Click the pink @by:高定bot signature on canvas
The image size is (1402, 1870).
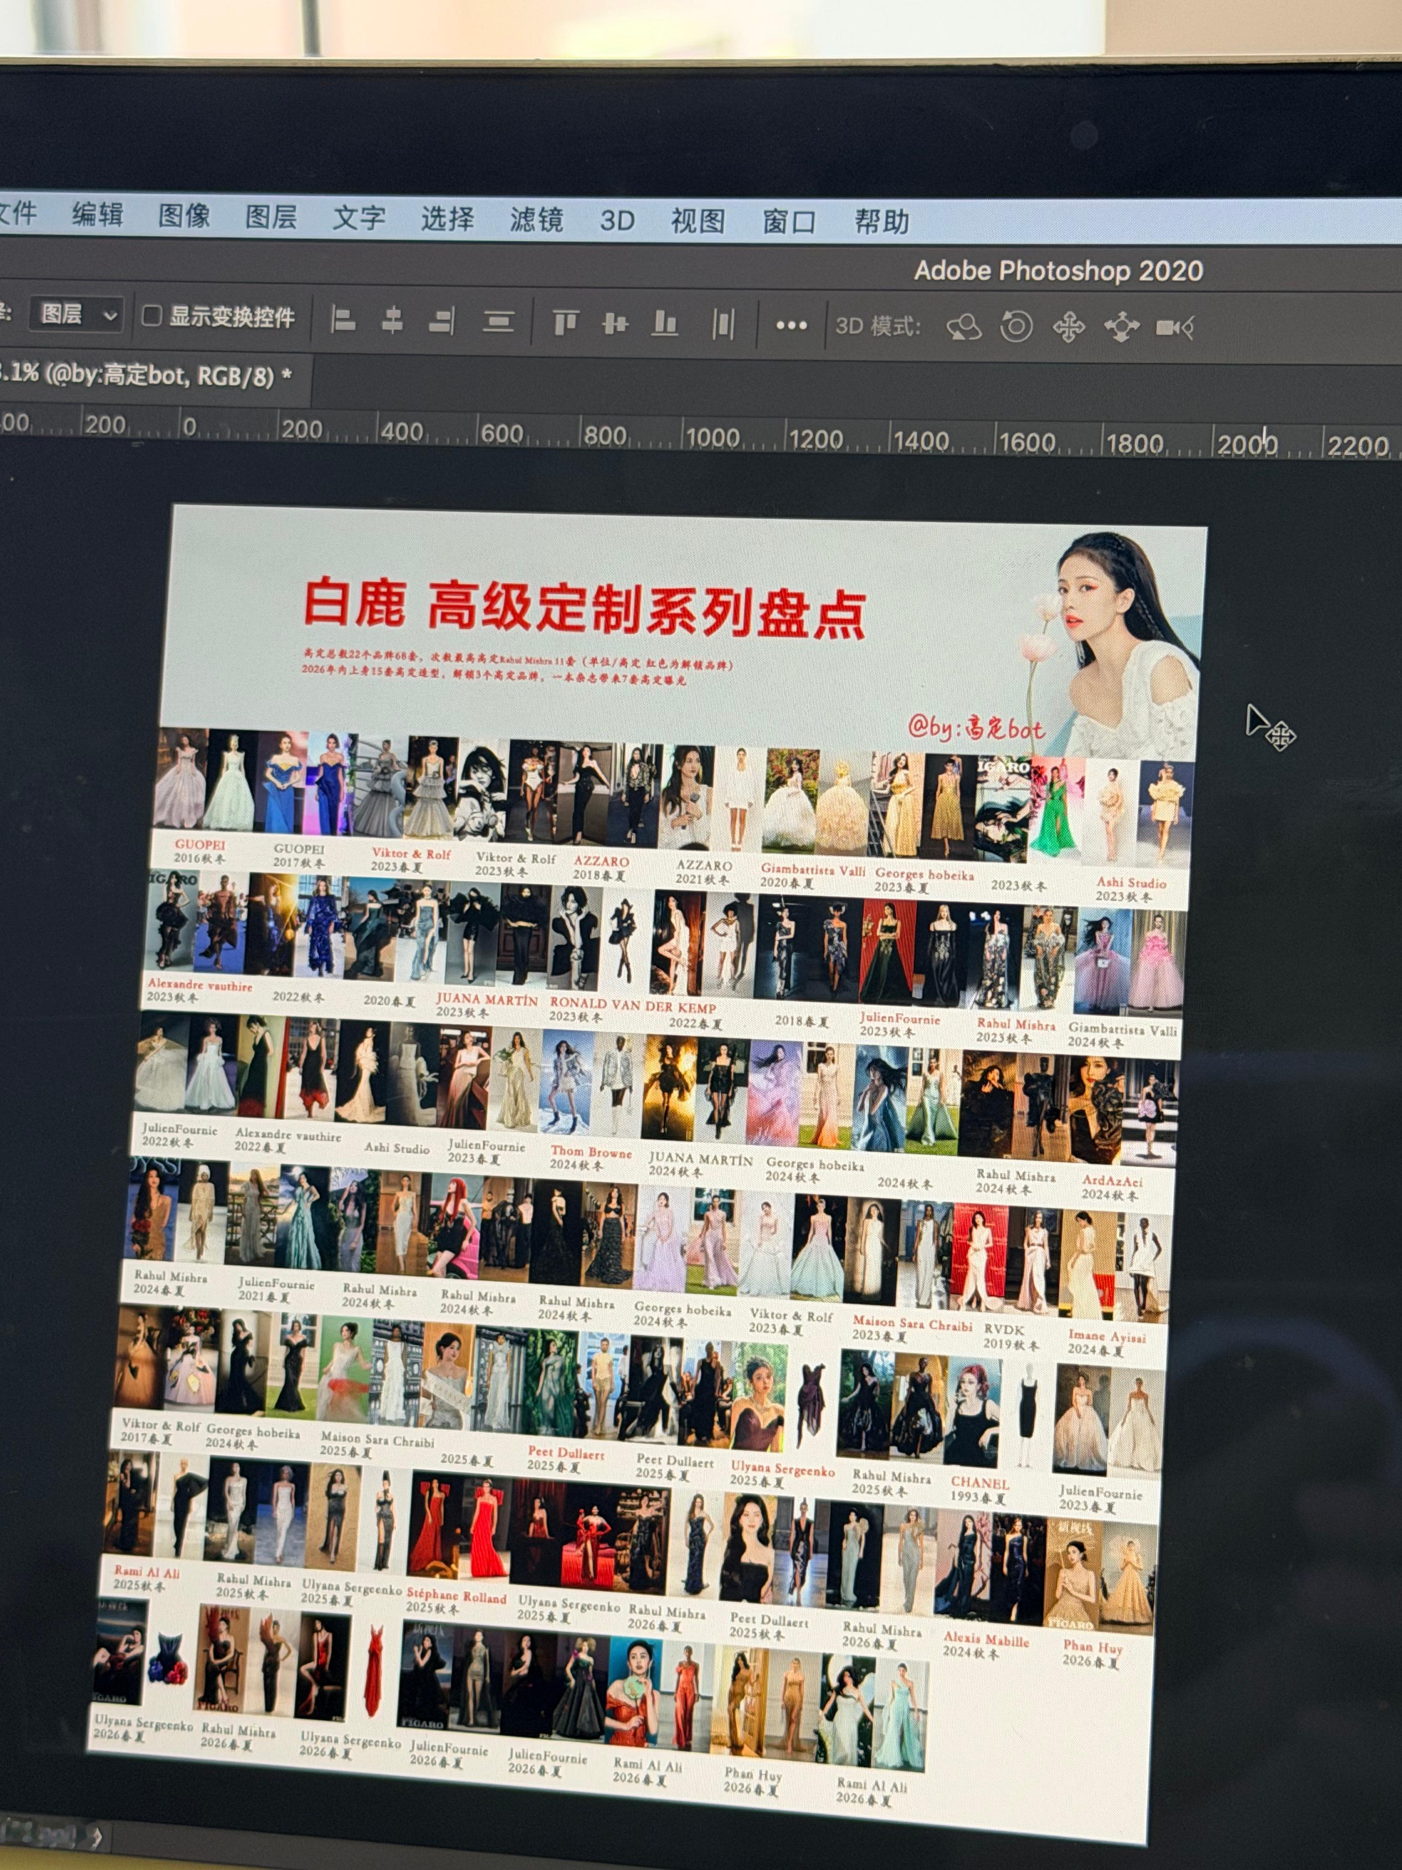(976, 727)
